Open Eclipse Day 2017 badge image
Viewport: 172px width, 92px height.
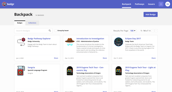tap(118, 42)
